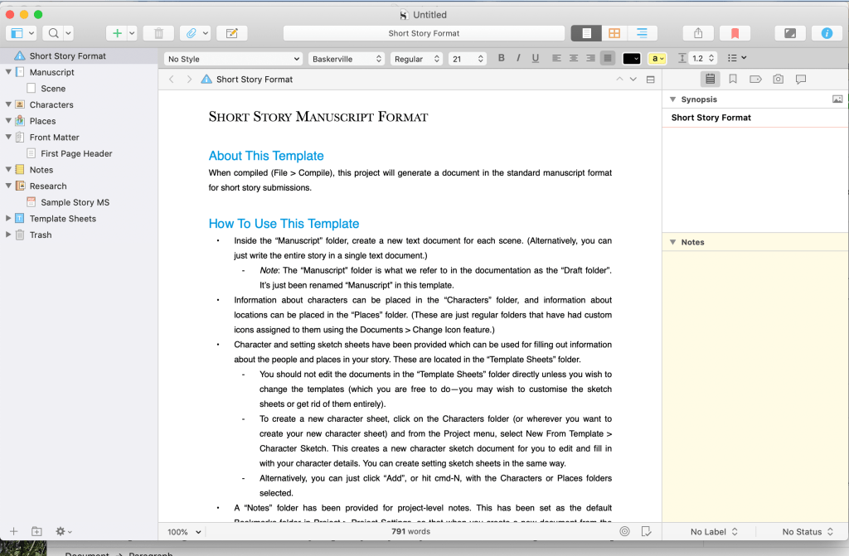
Task: Toggle the red bookmark toolbar icon
Action: tap(735, 33)
